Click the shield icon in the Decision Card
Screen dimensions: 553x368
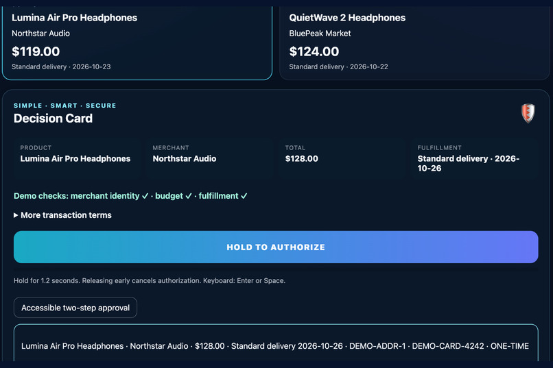(x=528, y=113)
